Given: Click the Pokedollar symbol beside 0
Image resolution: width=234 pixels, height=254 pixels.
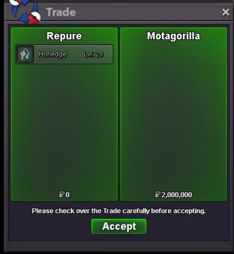Looking at the screenshot, I should click(61, 194).
